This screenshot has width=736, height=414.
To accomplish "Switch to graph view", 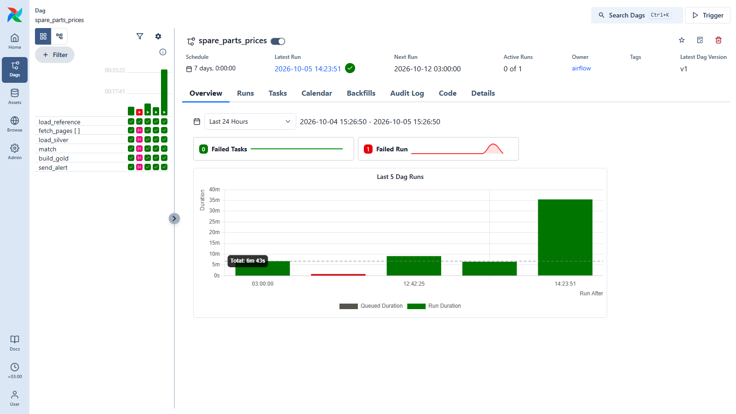I will click(59, 36).
